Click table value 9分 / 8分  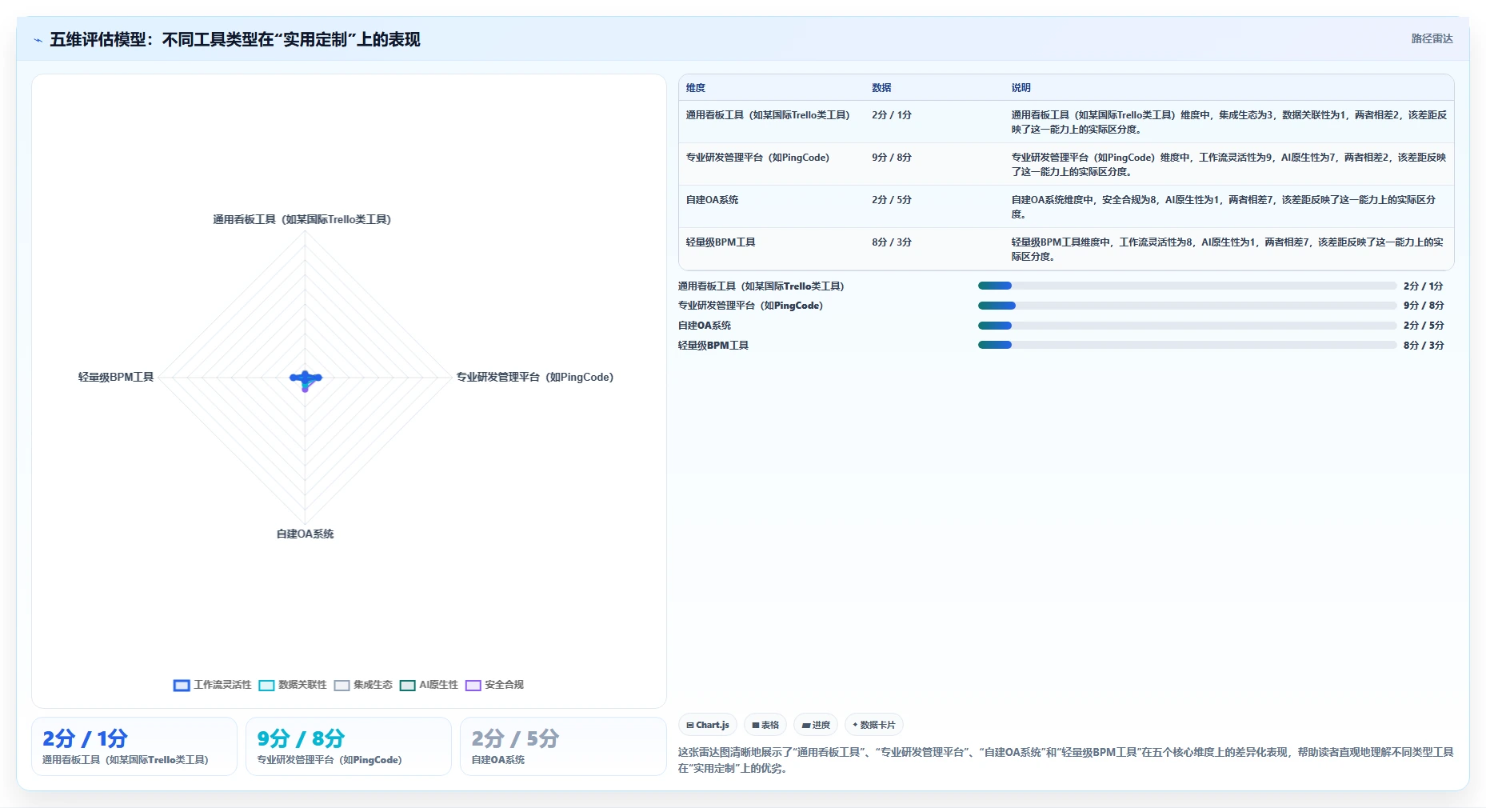tap(892, 158)
